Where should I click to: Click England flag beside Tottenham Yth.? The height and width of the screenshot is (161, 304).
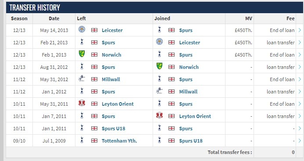point(94,140)
